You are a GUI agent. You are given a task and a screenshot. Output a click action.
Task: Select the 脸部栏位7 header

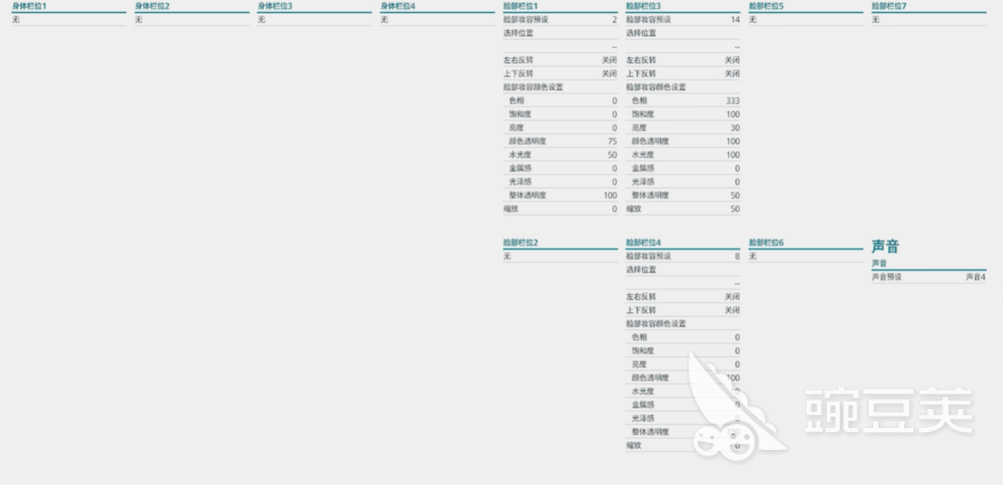pos(889,6)
